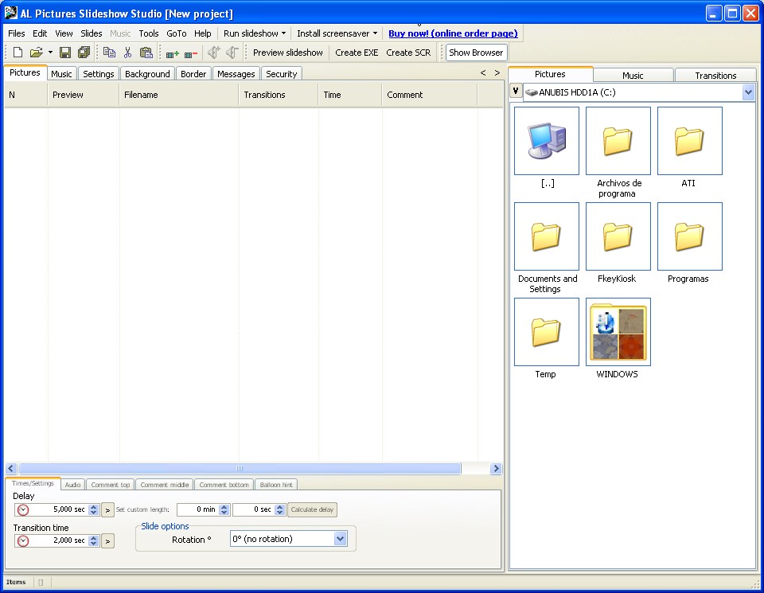The width and height of the screenshot is (764, 593).
Task: Click the Transition time spinner arrows
Action: point(94,540)
